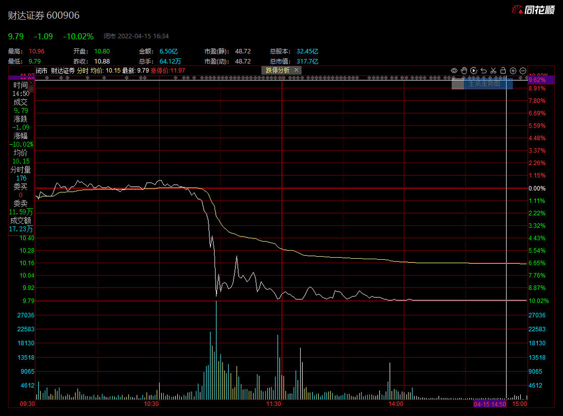The width and height of the screenshot is (563, 416).
Task: Click the 14:00 time axis label
Action: point(396,404)
